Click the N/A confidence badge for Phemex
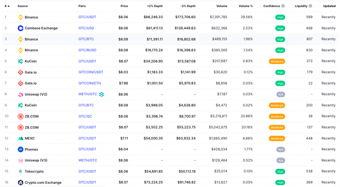The image size is (340, 187). tap(281, 149)
